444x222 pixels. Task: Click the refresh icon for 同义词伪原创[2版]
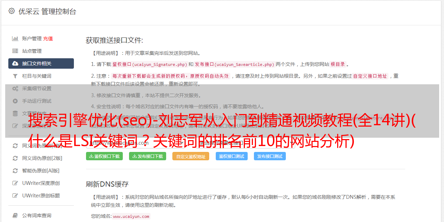pos(15,158)
